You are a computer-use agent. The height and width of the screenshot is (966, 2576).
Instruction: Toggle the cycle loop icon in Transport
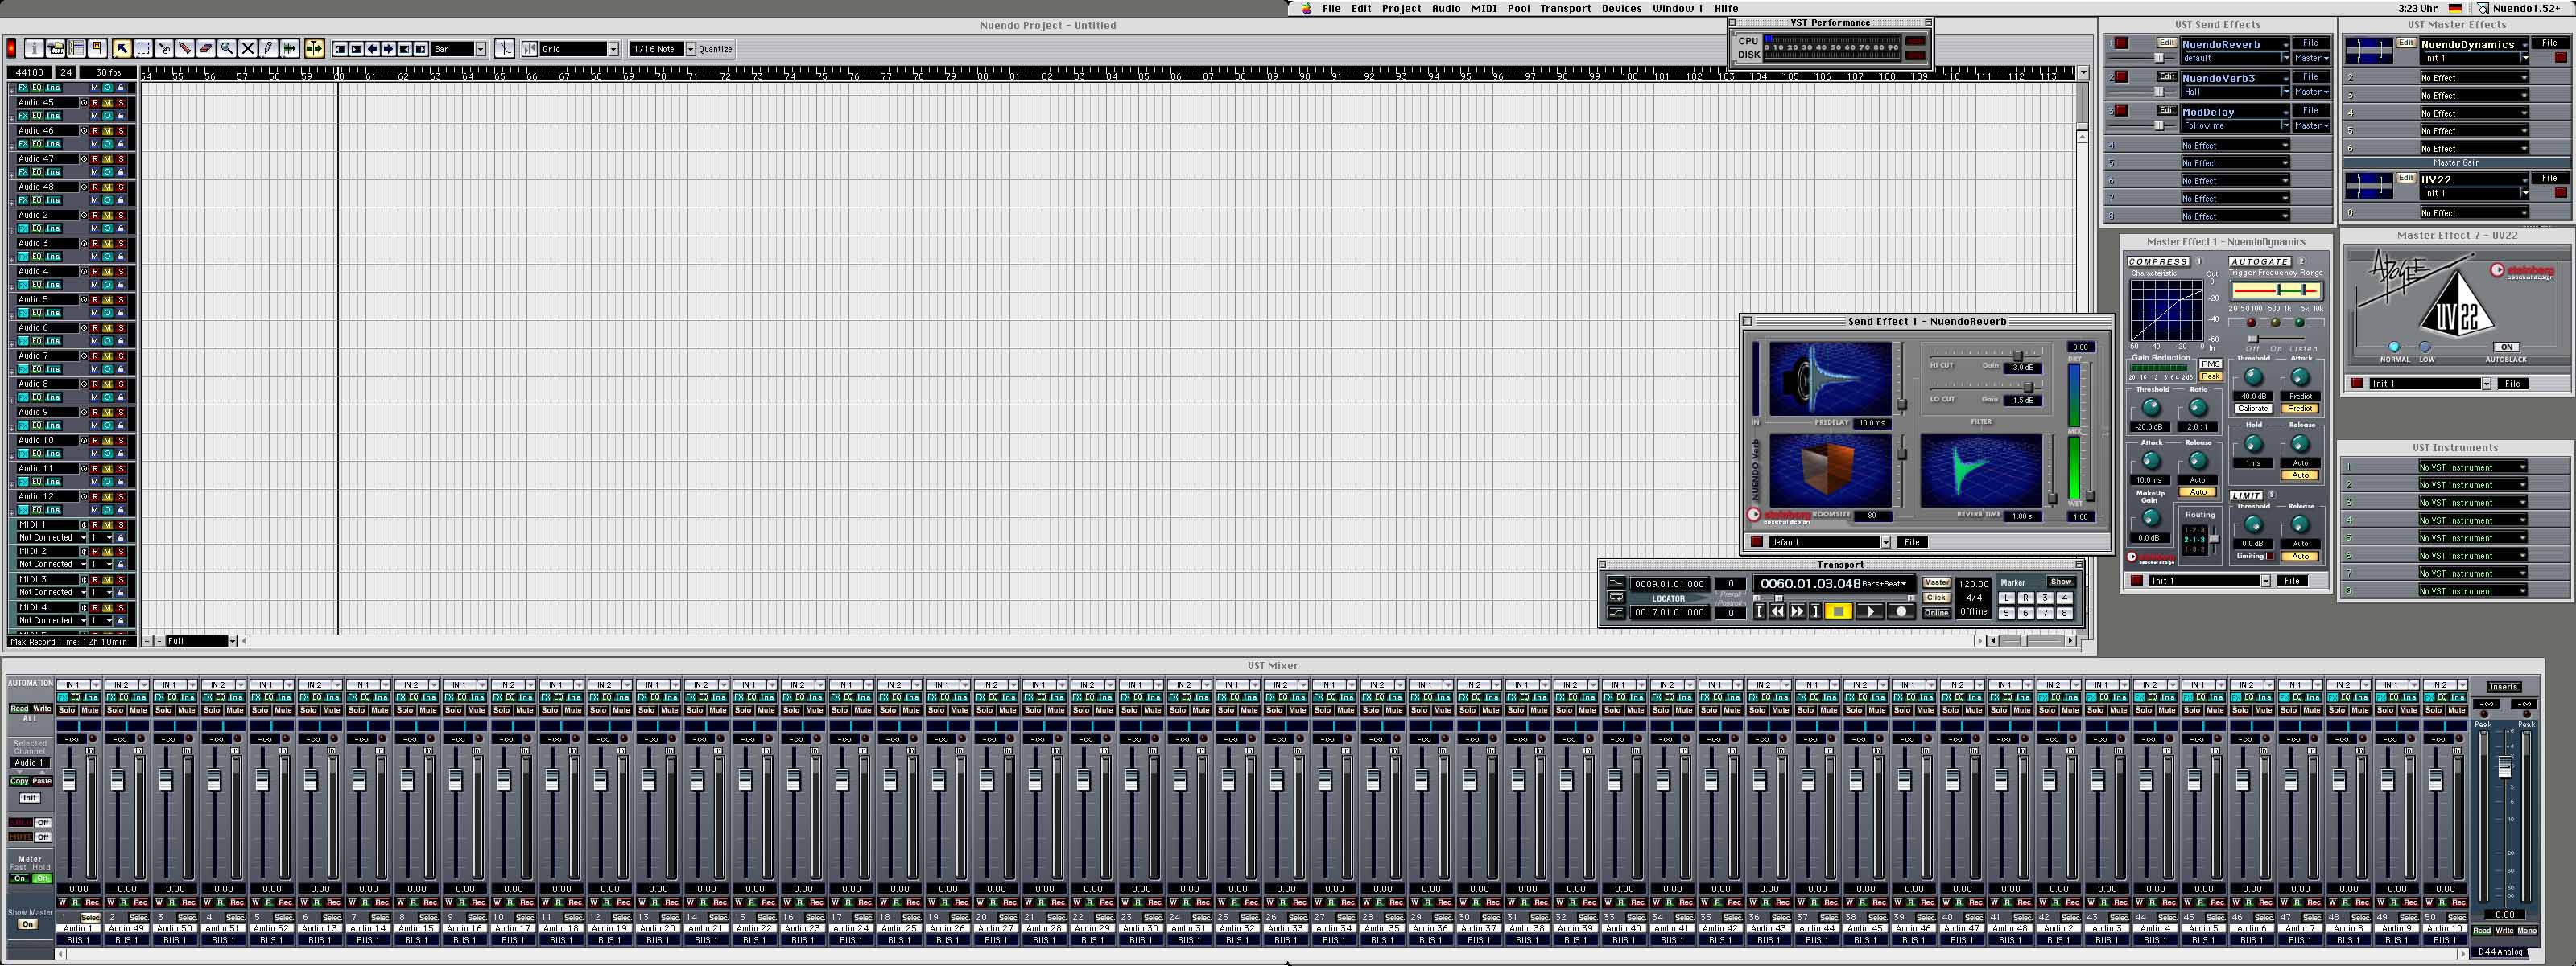[x=1616, y=598]
